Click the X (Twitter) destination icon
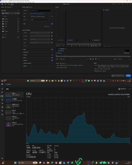 [3, 29]
